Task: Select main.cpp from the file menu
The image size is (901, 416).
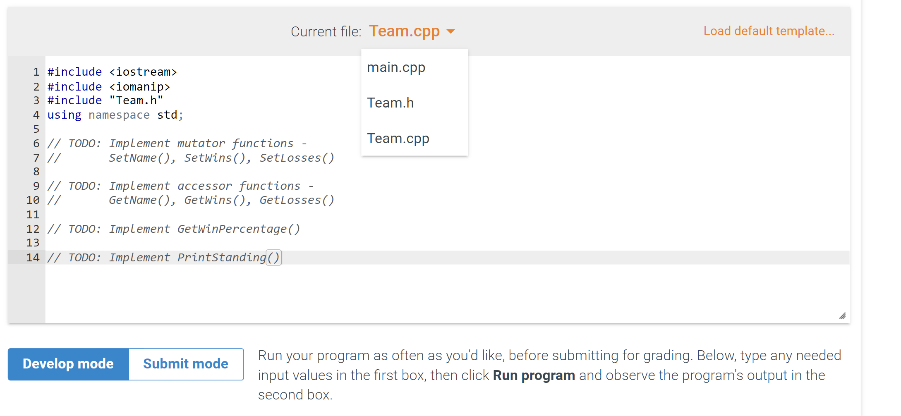Action: point(396,67)
